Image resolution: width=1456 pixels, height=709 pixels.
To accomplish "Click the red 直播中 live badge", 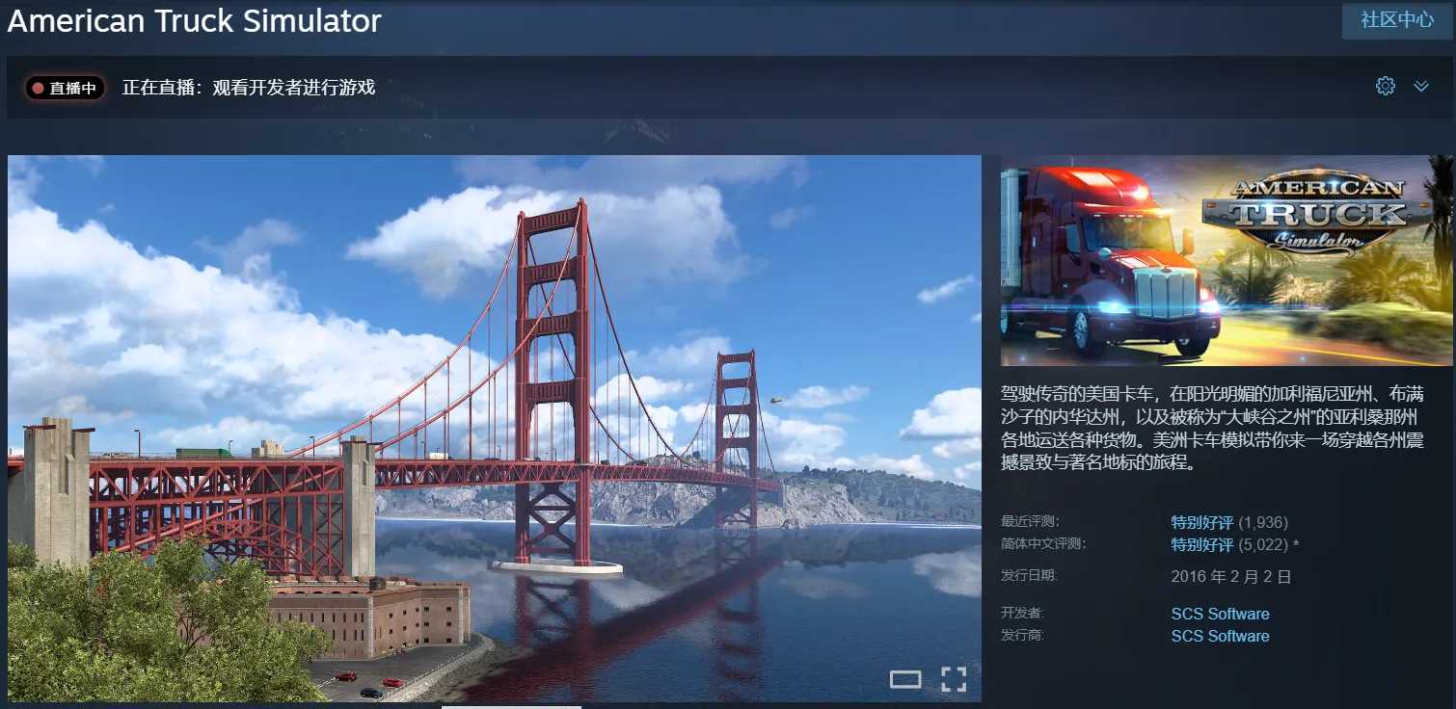I will click(65, 89).
